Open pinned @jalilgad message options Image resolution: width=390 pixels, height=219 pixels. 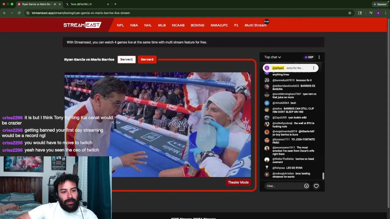[314, 68]
